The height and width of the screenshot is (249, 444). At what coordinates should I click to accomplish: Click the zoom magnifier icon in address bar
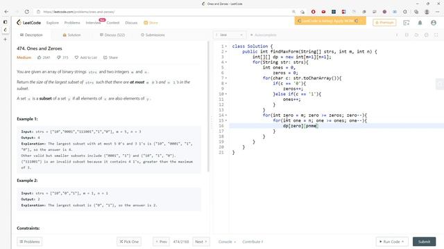[x=293, y=12]
